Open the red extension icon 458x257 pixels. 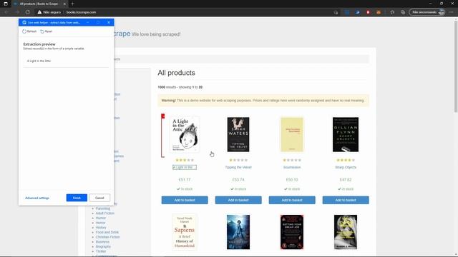[x=368, y=12]
